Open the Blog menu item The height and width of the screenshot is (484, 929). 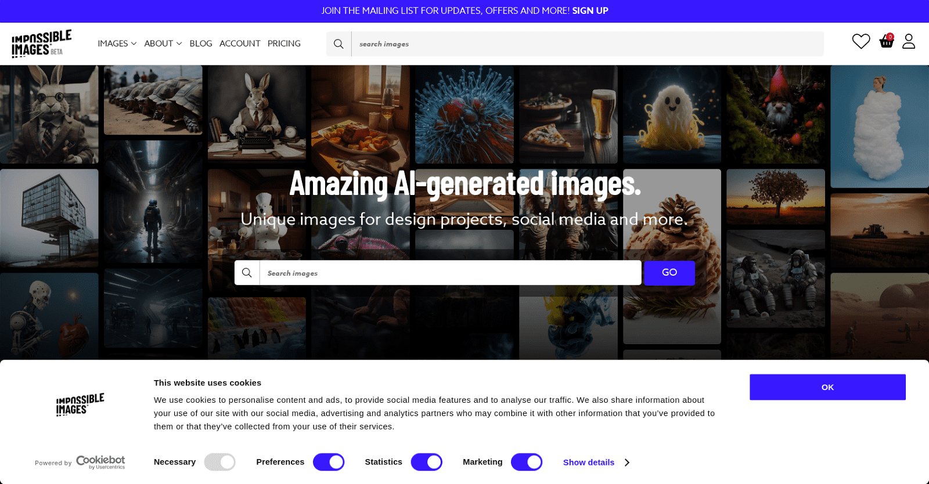click(201, 44)
